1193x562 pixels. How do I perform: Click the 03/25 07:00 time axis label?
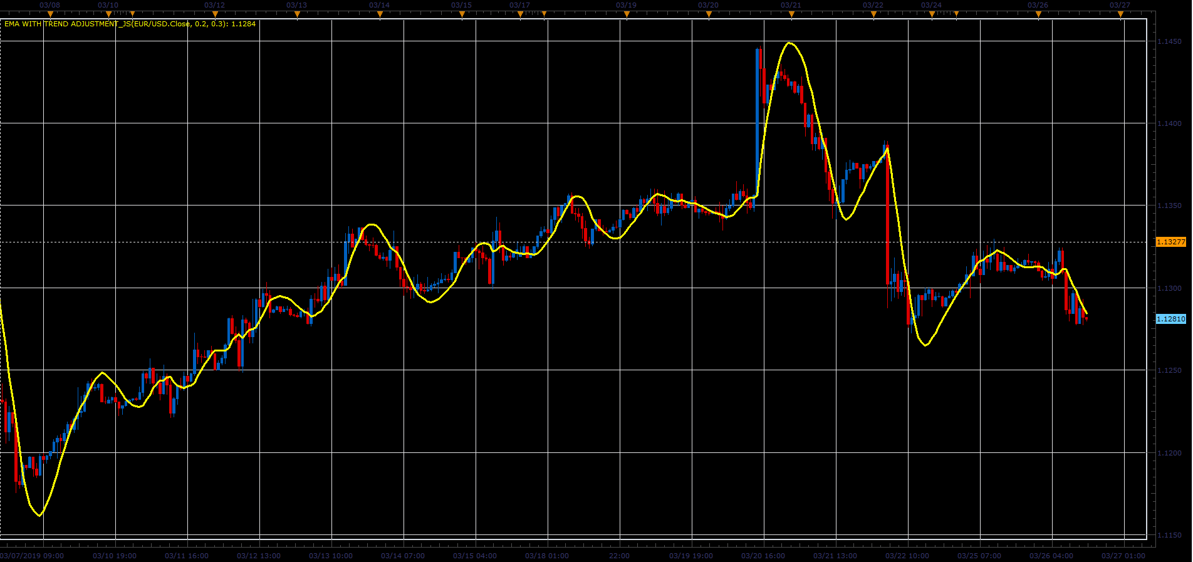[979, 556]
